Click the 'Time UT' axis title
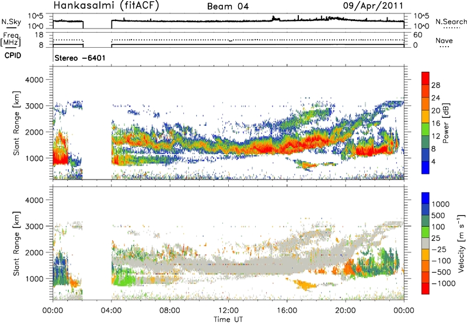Viewport: 467px width, 323px height. click(x=228, y=320)
